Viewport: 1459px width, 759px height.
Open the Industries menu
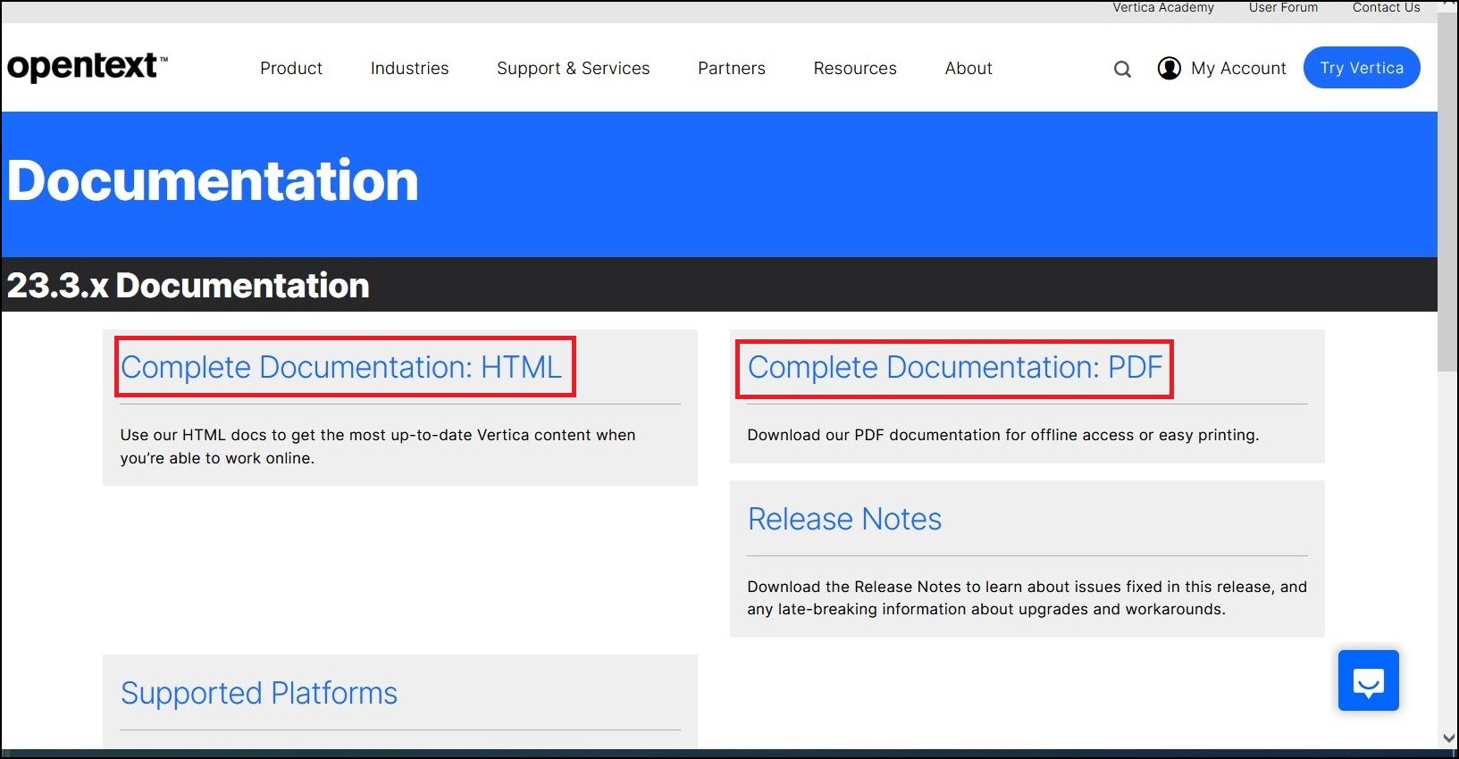tap(409, 68)
